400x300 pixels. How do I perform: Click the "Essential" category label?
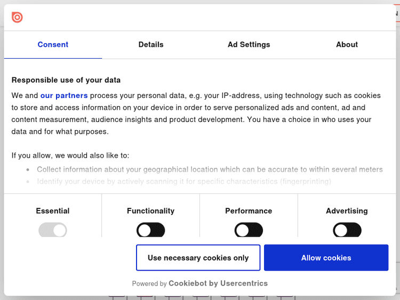pos(53,211)
